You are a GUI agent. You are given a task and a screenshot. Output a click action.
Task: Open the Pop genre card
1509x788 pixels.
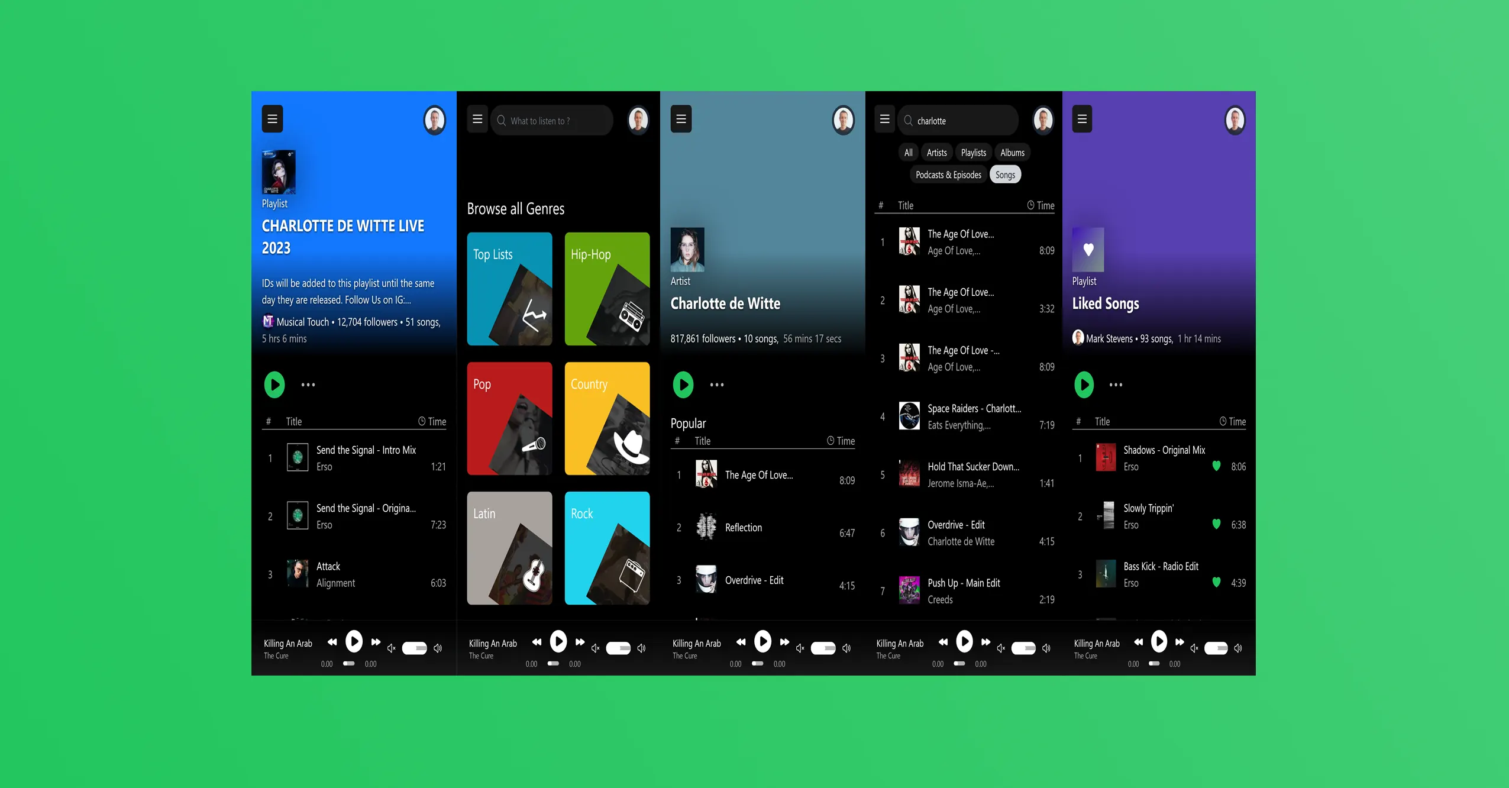coord(509,418)
